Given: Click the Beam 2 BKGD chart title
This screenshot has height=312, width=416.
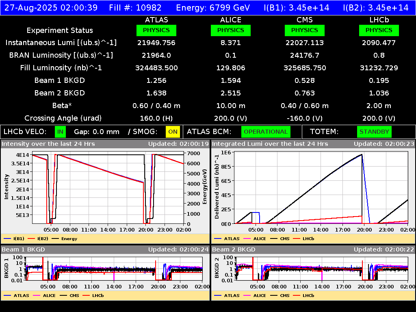Looking at the screenshot, I should click(x=234, y=249).
